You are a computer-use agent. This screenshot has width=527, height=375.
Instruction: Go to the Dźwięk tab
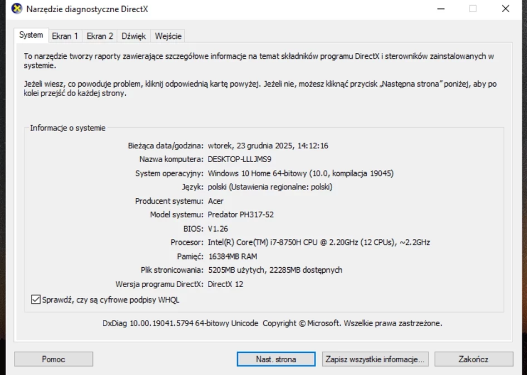tap(134, 36)
